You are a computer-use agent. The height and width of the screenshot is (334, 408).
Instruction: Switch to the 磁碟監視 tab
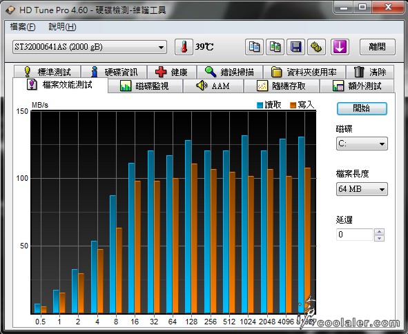tap(145, 86)
